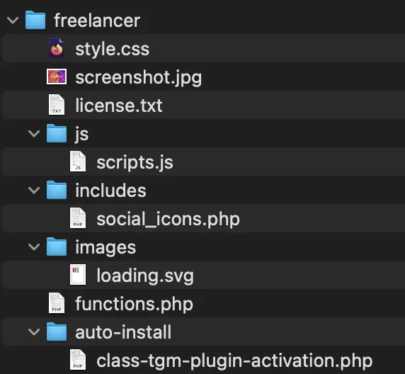Select the style.css file name
Image resolution: width=405 pixels, height=374 pixels.
[x=113, y=49]
